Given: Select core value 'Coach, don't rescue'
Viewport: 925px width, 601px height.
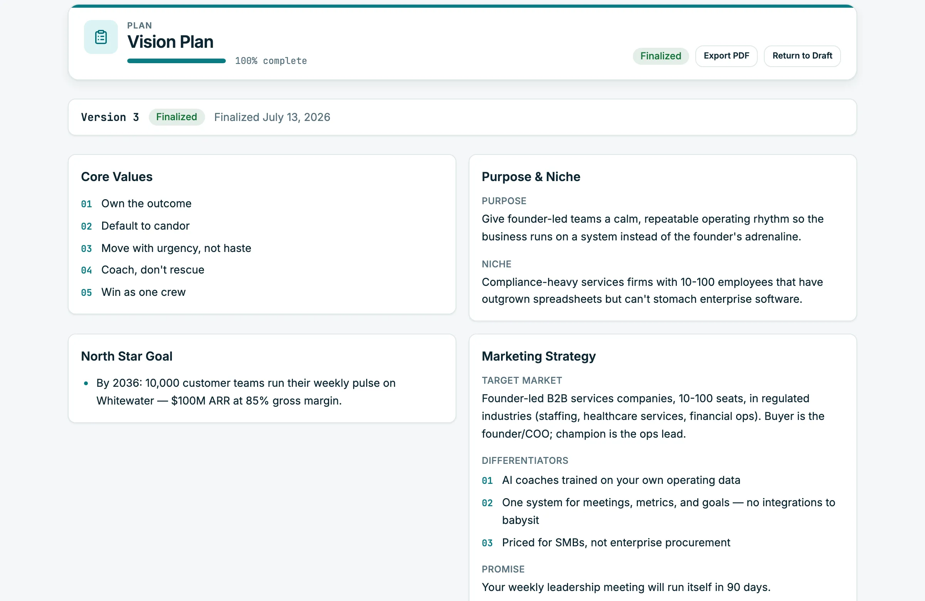Looking at the screenshot, I should [x=152, y=270].
